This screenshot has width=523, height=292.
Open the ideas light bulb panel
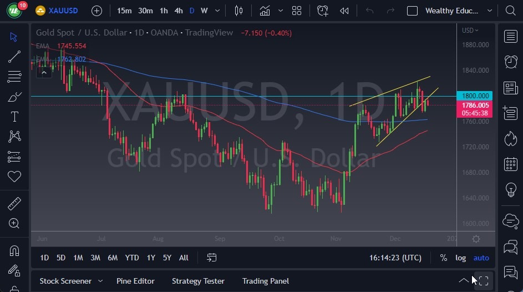pyautogui.click(x=510, y=189)
